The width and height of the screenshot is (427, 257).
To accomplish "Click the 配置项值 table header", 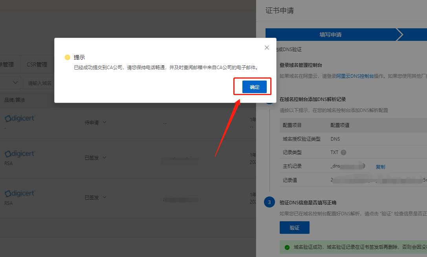I will pyautogui.click(x=340, y=125).
